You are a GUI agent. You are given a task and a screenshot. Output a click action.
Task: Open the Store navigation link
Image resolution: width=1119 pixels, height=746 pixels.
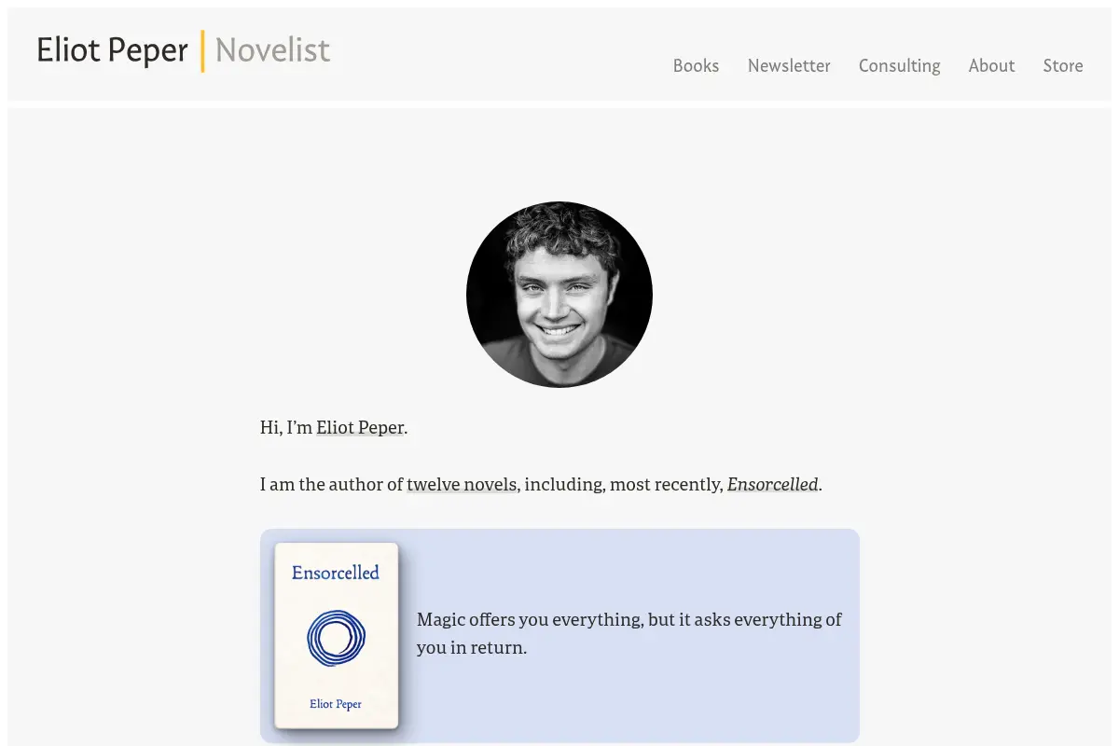[1063, 65]
